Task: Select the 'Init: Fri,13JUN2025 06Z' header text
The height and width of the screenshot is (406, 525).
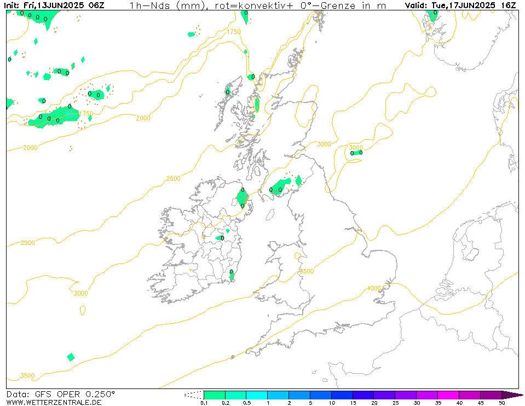Action: click(54, 5)
